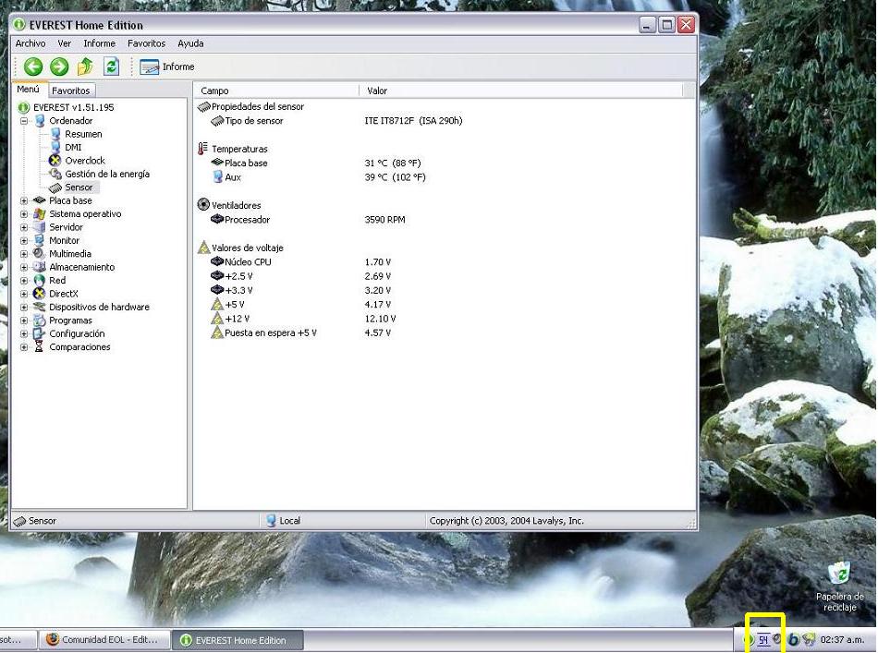878x653 pixels.
Task: Click the 4.17 V value
Action: coord(377,305)
